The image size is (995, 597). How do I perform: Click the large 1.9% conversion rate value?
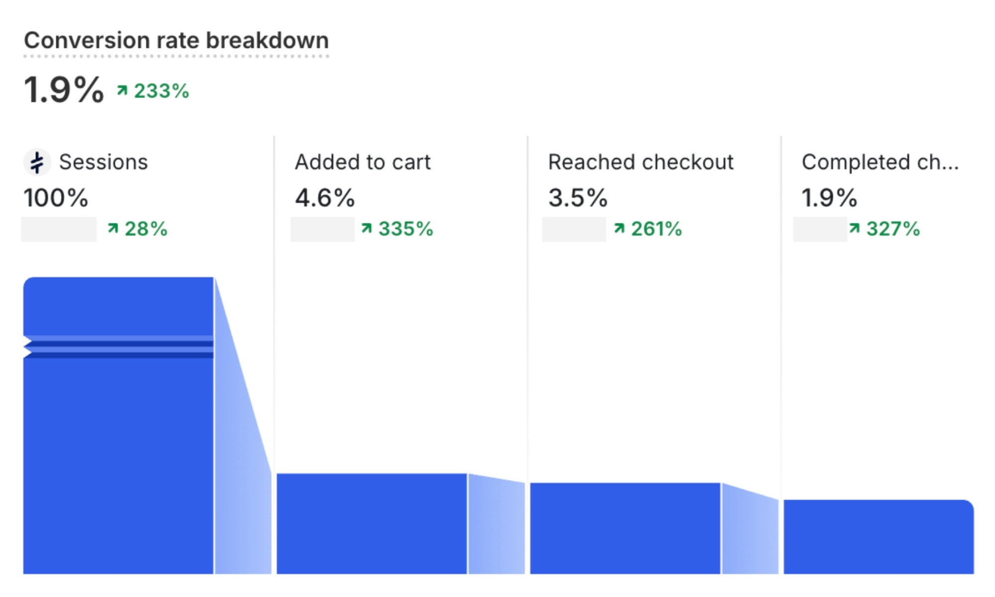click(64, 90)
